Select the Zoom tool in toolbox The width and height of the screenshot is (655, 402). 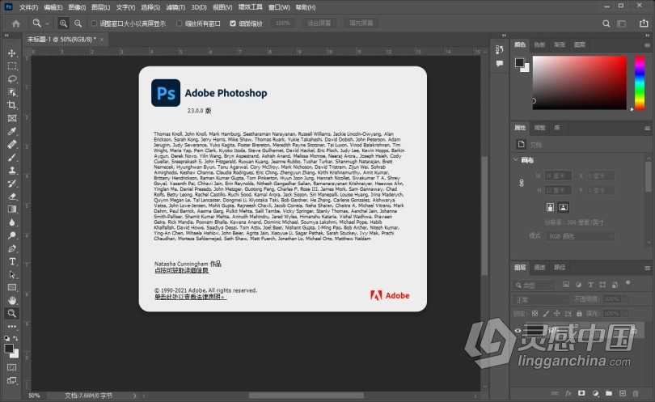click(11, 313)
